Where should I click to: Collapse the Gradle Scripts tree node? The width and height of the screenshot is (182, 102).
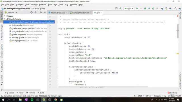coord(5,19)
